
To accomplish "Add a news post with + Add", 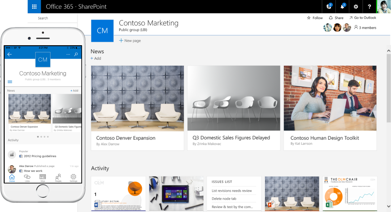I will pyautogui.click(x=96, y=58).
